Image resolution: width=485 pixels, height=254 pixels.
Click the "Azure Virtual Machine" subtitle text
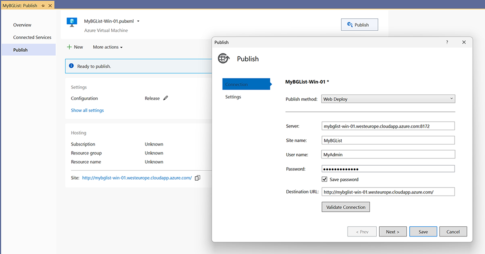point(106,30)
